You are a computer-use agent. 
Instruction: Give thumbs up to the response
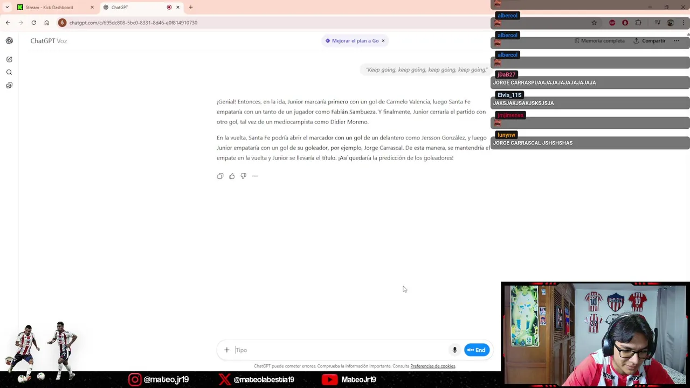[232, 176]
